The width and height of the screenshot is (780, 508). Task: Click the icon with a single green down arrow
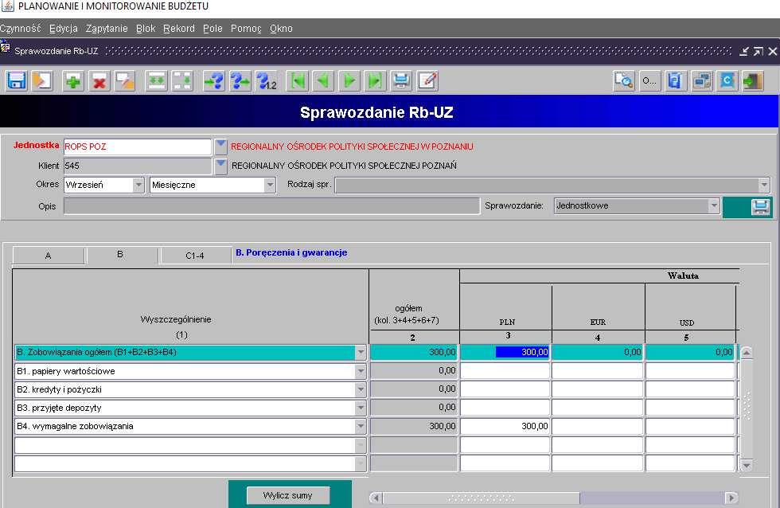point(182,80)
